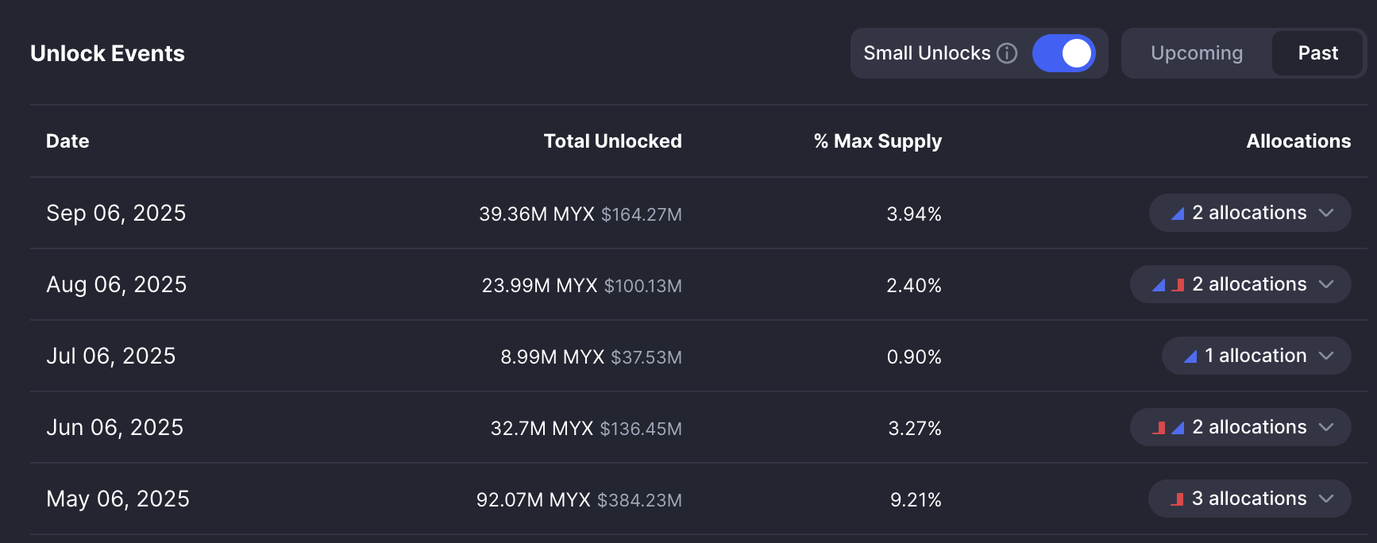This screenshot has height=543, width=1377.
Task: Expand Aug 06, 2025 allocations chevron
Action: (1325, 284)
